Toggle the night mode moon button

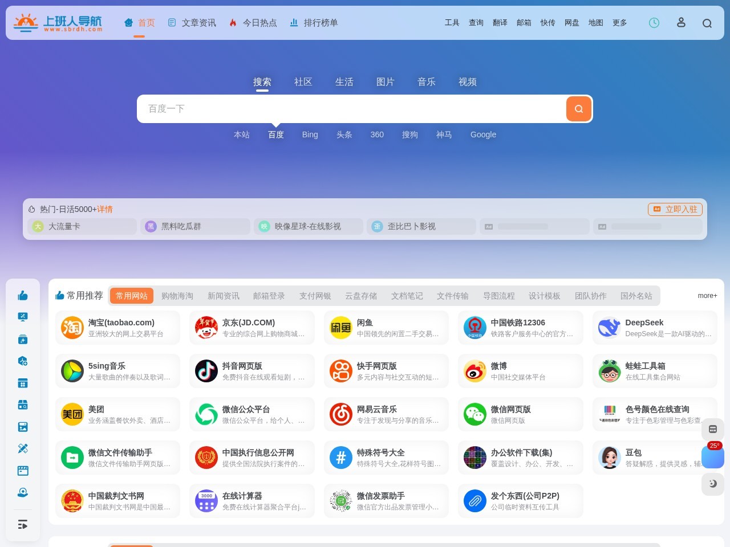coord(713,484)
